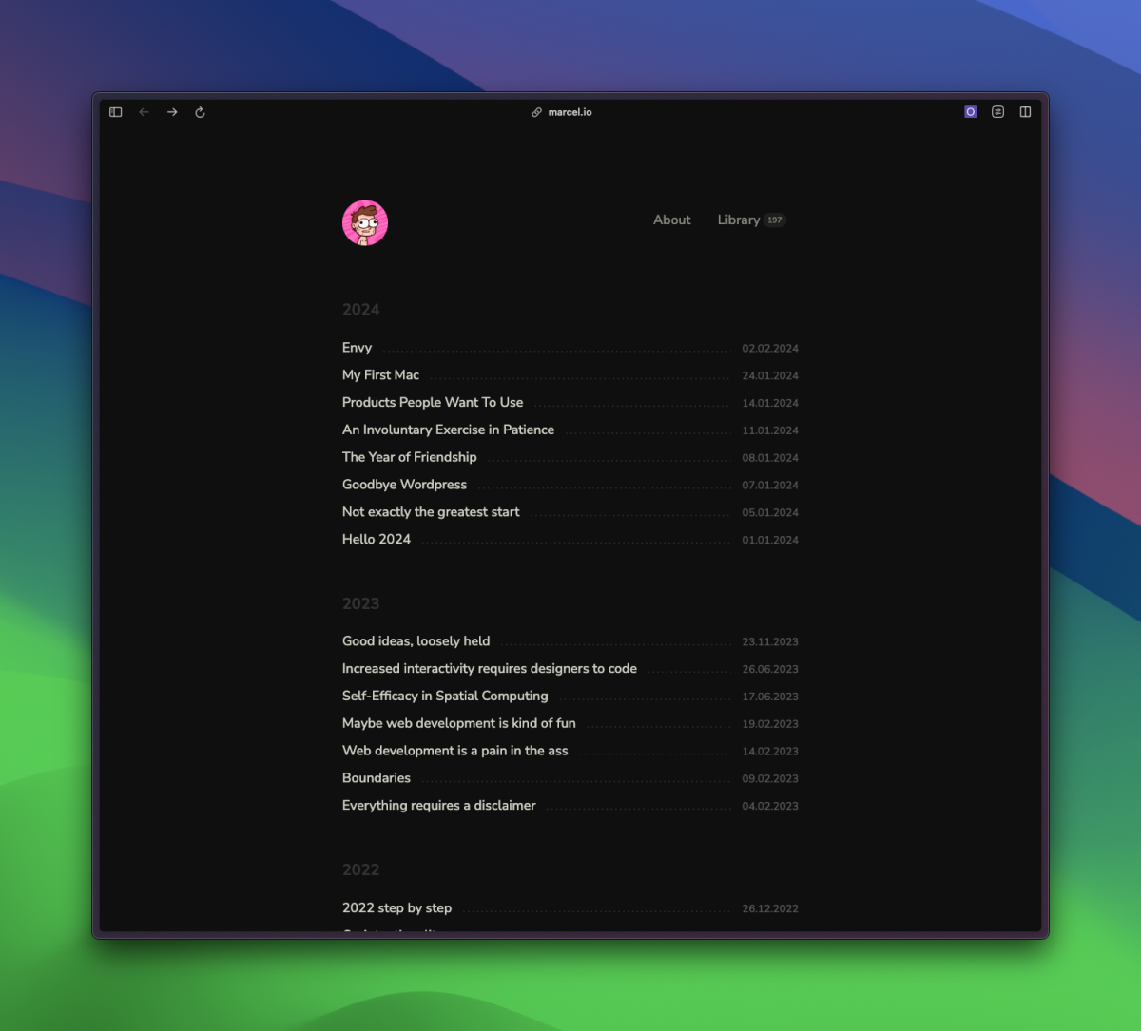
Task: Click the forward navigation arrow
Action: 172,112
